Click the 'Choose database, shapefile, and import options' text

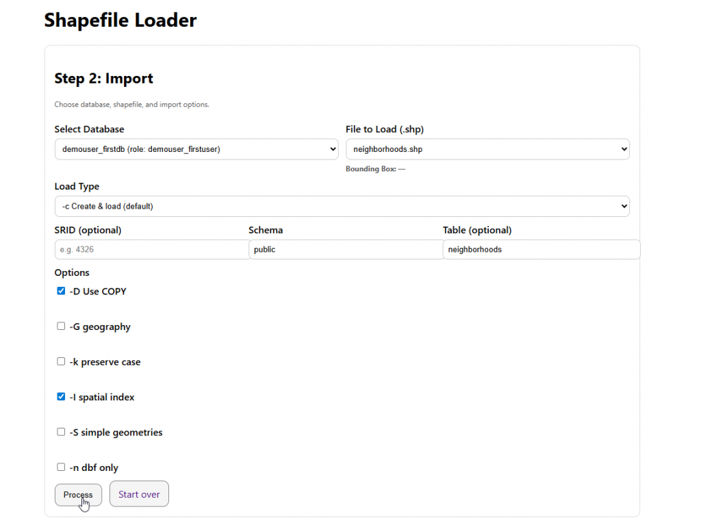132,105
